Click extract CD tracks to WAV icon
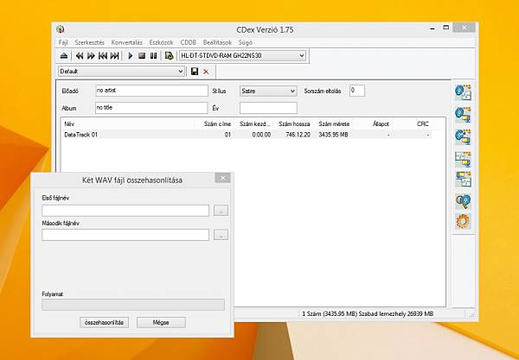 463,93
